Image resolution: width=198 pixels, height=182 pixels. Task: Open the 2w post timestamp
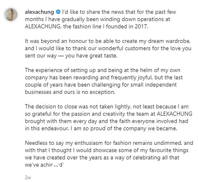[x=28, y=177]
